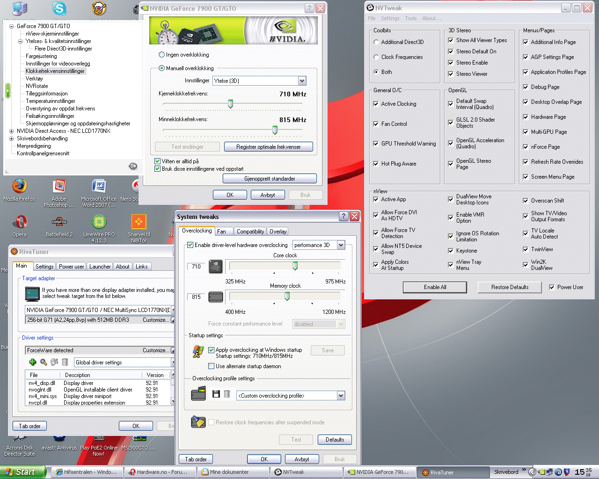The height and width of the screenshot is (479, 599).
Task: Open the LimeWire PRO desktop icon
Action: point(99,228)
